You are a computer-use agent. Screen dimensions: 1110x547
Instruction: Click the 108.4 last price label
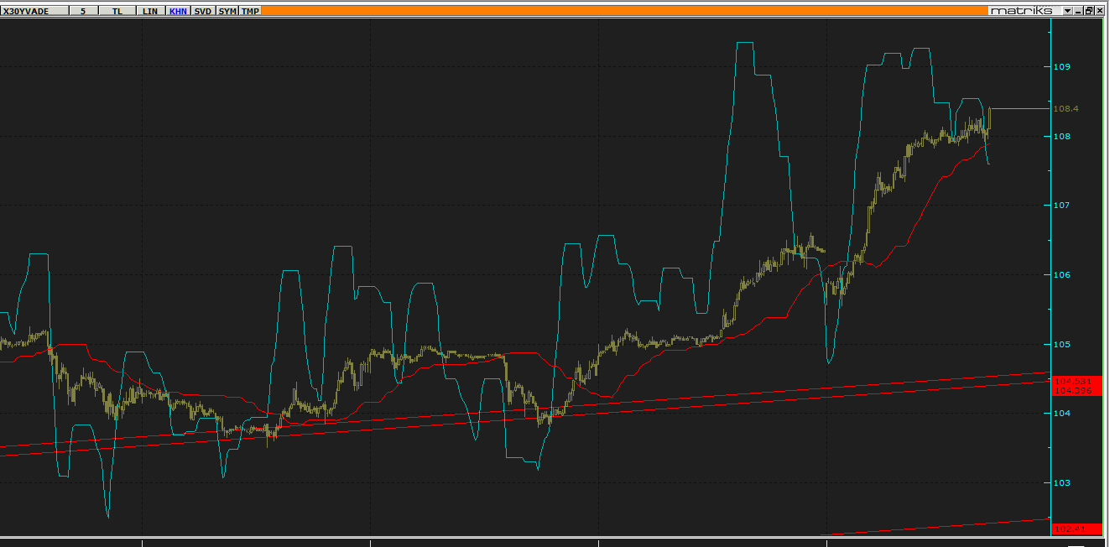coord(1066,109)
